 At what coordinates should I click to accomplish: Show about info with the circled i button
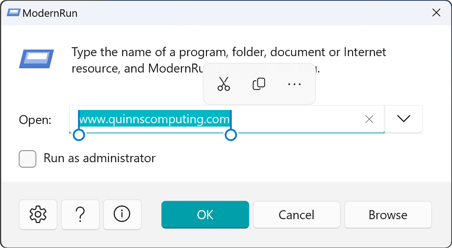(x=122, y=214)
